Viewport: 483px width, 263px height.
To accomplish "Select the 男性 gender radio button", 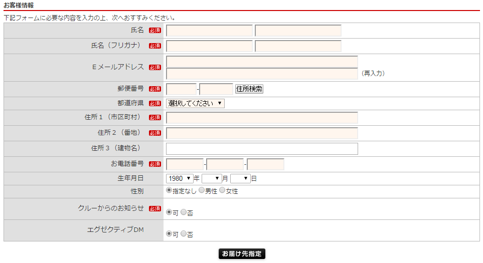I will pyautogui.click(x=202, y=190).
